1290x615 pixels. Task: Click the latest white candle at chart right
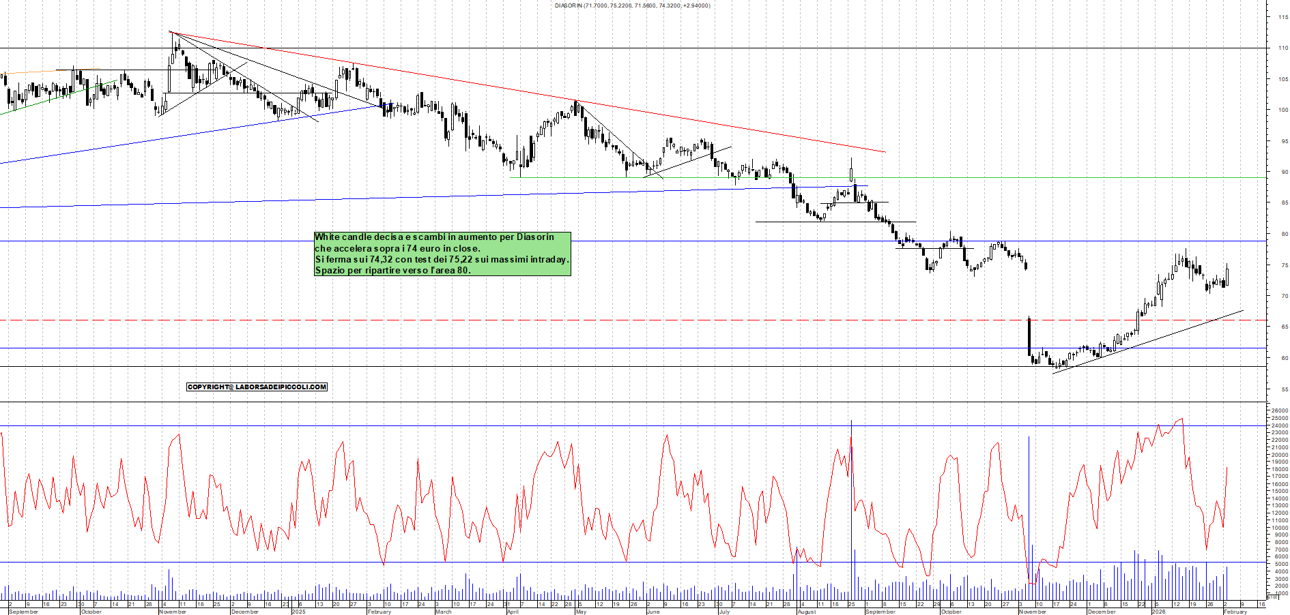pos(1227,277)
